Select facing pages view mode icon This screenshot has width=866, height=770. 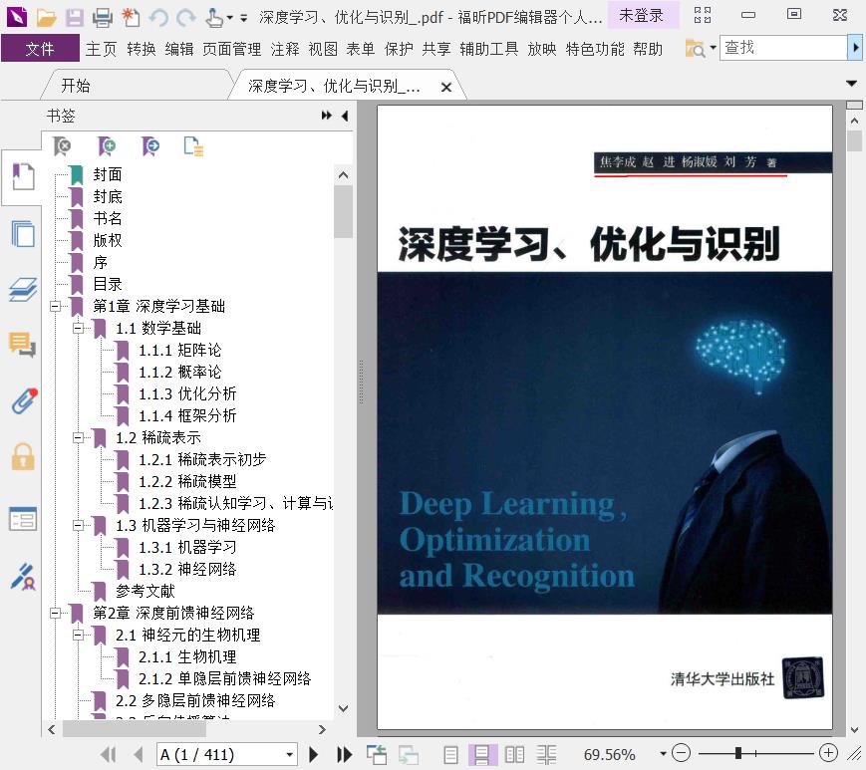pos(515,754)
